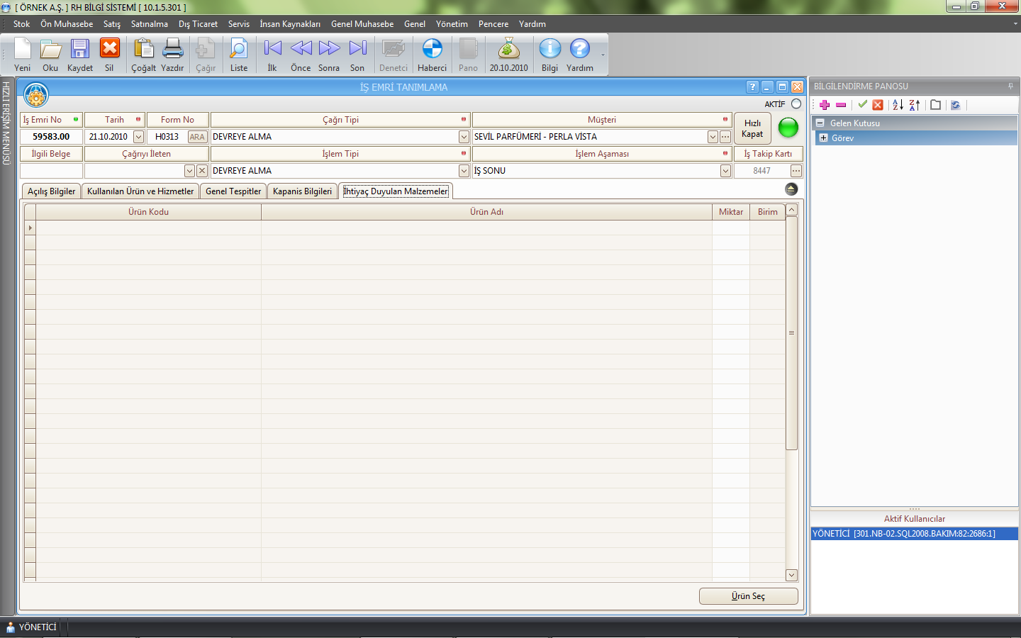Pin the Bilgilendirme Panosu panel
This screenshot has width=1021, height=638.
pos(1010,86)
